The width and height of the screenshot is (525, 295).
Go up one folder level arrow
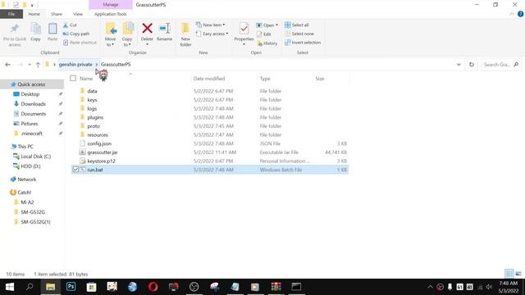coord(38,65)
